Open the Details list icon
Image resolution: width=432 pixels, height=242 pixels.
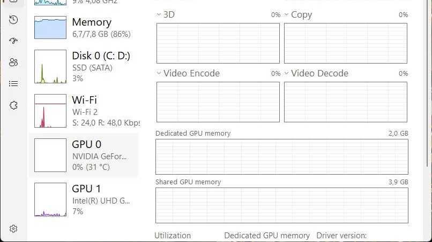[13, 83]
